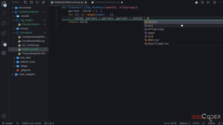Screen dimensions: 223x125
Task: Switch to the RabbitsAndRecurrence.py tab
Action: point(69,2)
